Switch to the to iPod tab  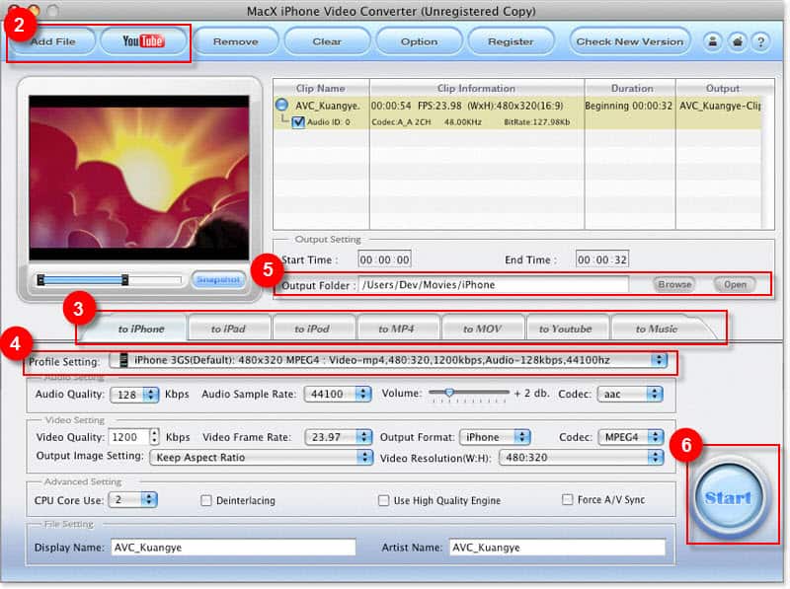312,329
